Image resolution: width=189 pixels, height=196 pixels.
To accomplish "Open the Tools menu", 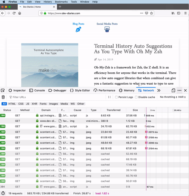I will [74, 2].
